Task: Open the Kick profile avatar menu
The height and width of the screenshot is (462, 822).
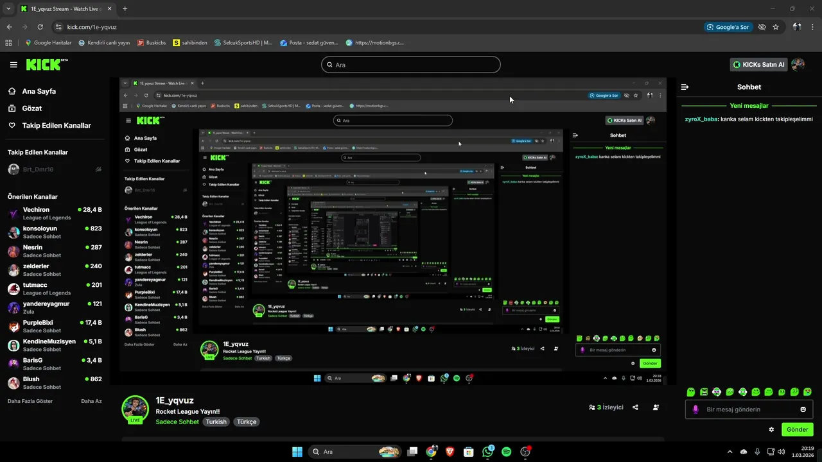Action: coord(798,65)
